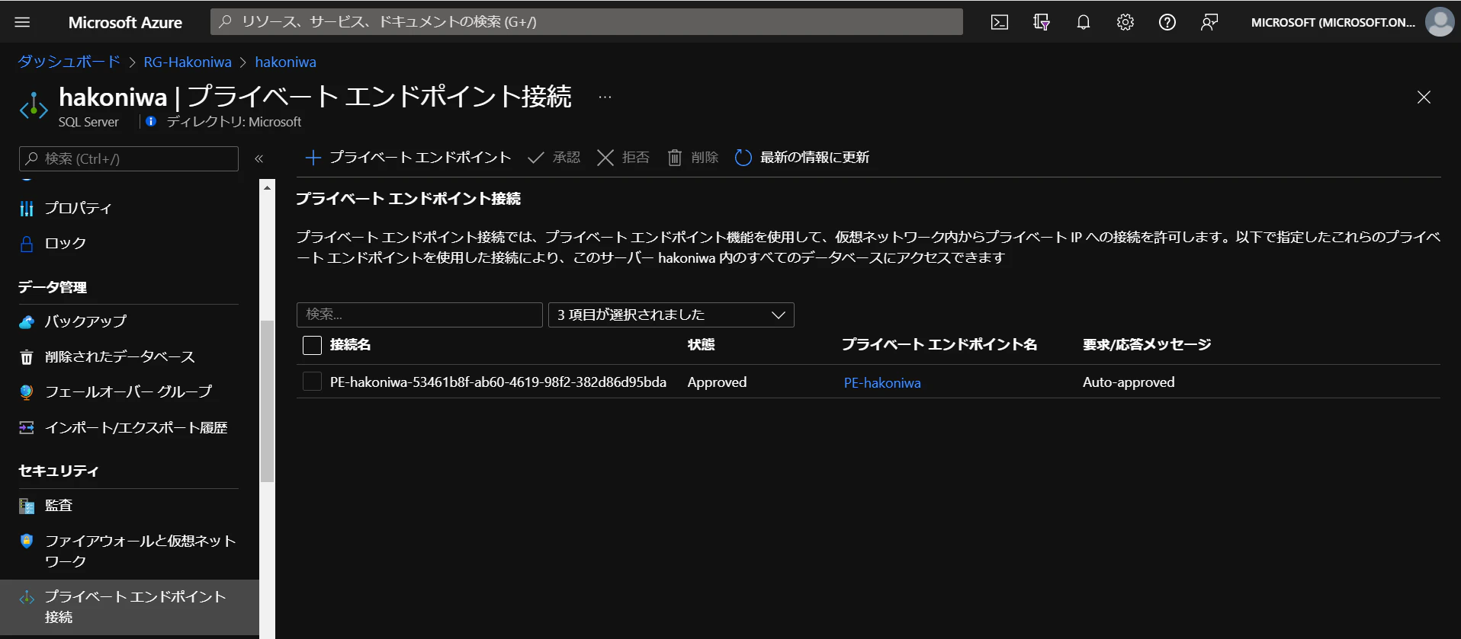The height and width of the screenshot is (639, 1461).
Task: Select プライベート エンドポイント接続 in sidebar
Action: 130,606
